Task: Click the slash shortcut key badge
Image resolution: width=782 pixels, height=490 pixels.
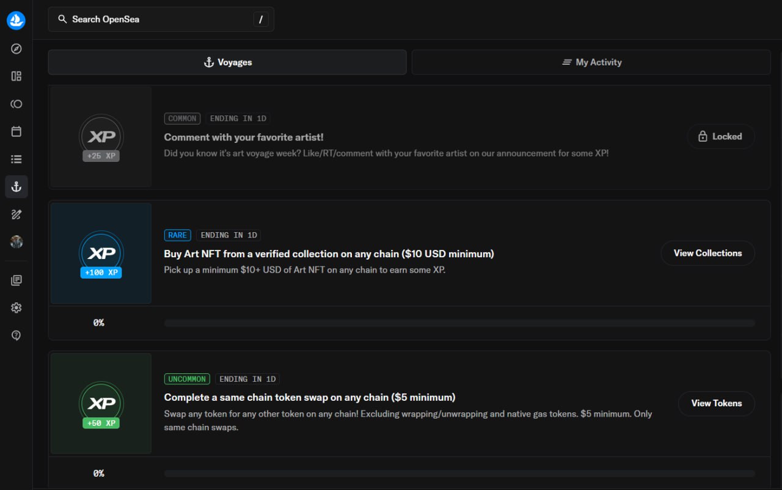Action: pyautogui.click(x=261, y=20)
